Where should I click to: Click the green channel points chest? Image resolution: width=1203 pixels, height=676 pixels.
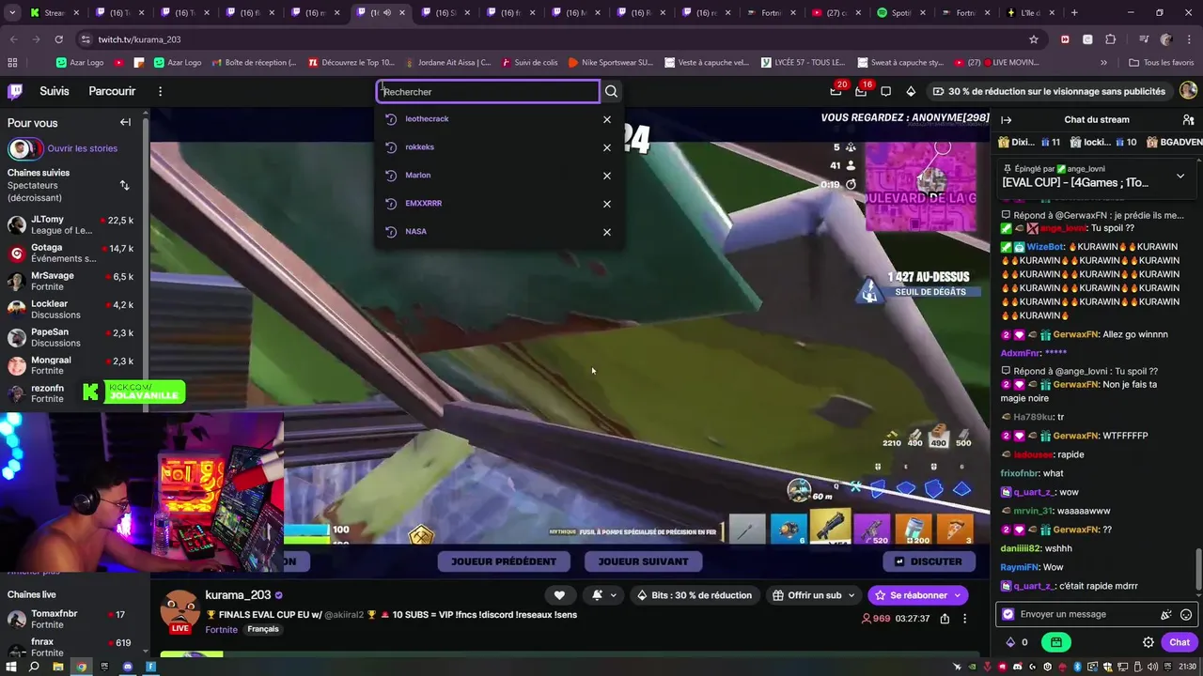pos(1056,642)
